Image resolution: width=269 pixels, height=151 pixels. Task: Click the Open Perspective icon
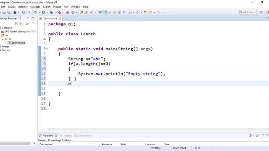coord(261,12)
